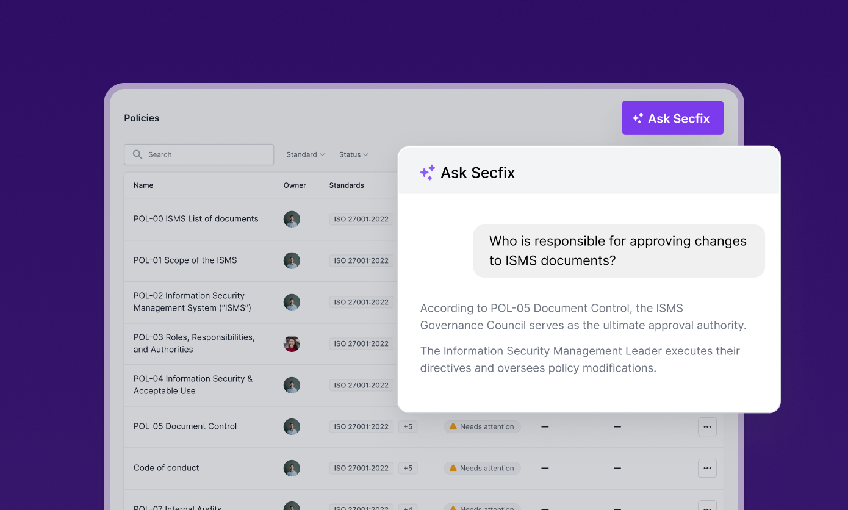
Task: Open POL-04 Information Security & Acceptable Use
Action: [193, 385]
